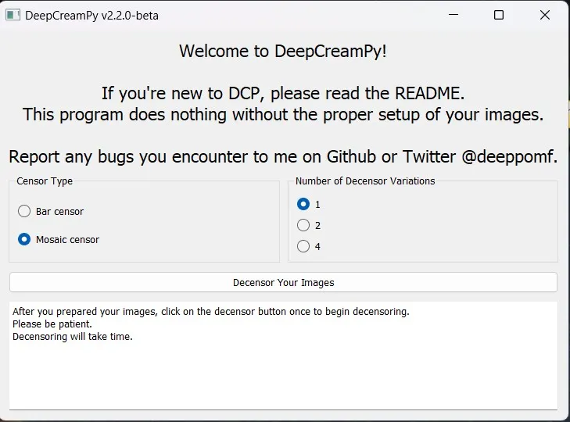
Task: Click the DeepCreamPy app icon in title bar
Action: tap(13, 16)
